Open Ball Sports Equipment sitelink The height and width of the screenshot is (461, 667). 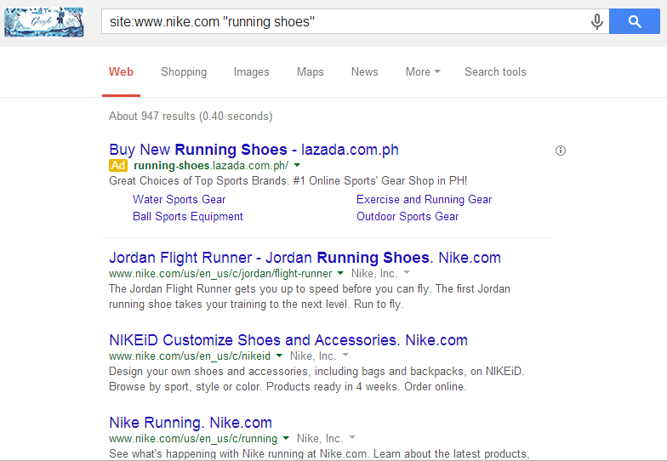point(187,216)
